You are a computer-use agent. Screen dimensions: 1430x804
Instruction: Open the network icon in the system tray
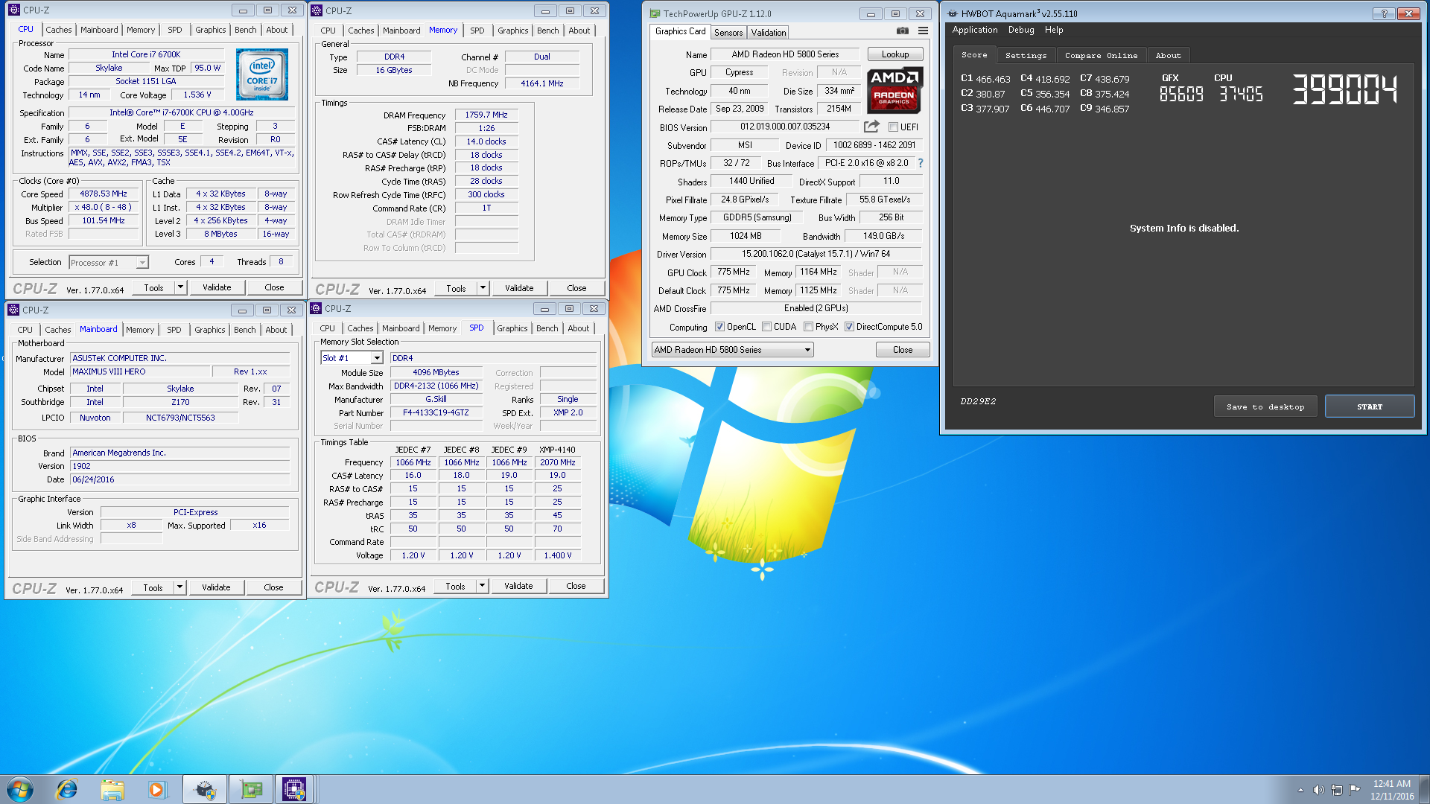click(x=1337, y=790)
